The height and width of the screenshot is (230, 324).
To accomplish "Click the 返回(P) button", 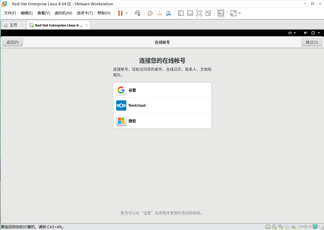I will pyautogui.click(x=13, y=42).
